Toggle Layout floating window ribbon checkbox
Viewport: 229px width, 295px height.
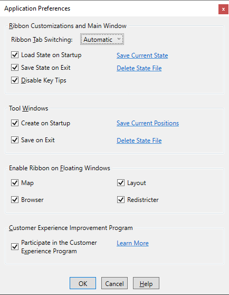tap(121, 183)
